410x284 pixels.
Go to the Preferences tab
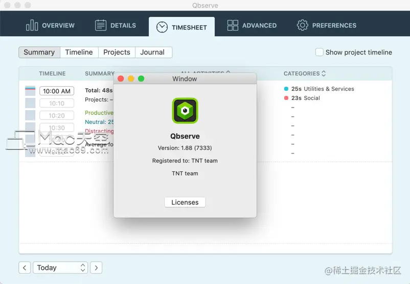click(326, 25)
